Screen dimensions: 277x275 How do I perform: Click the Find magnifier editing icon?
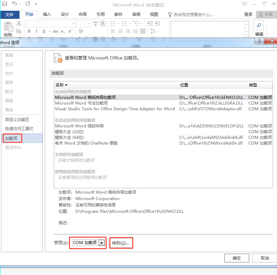[x=259, y=25]
